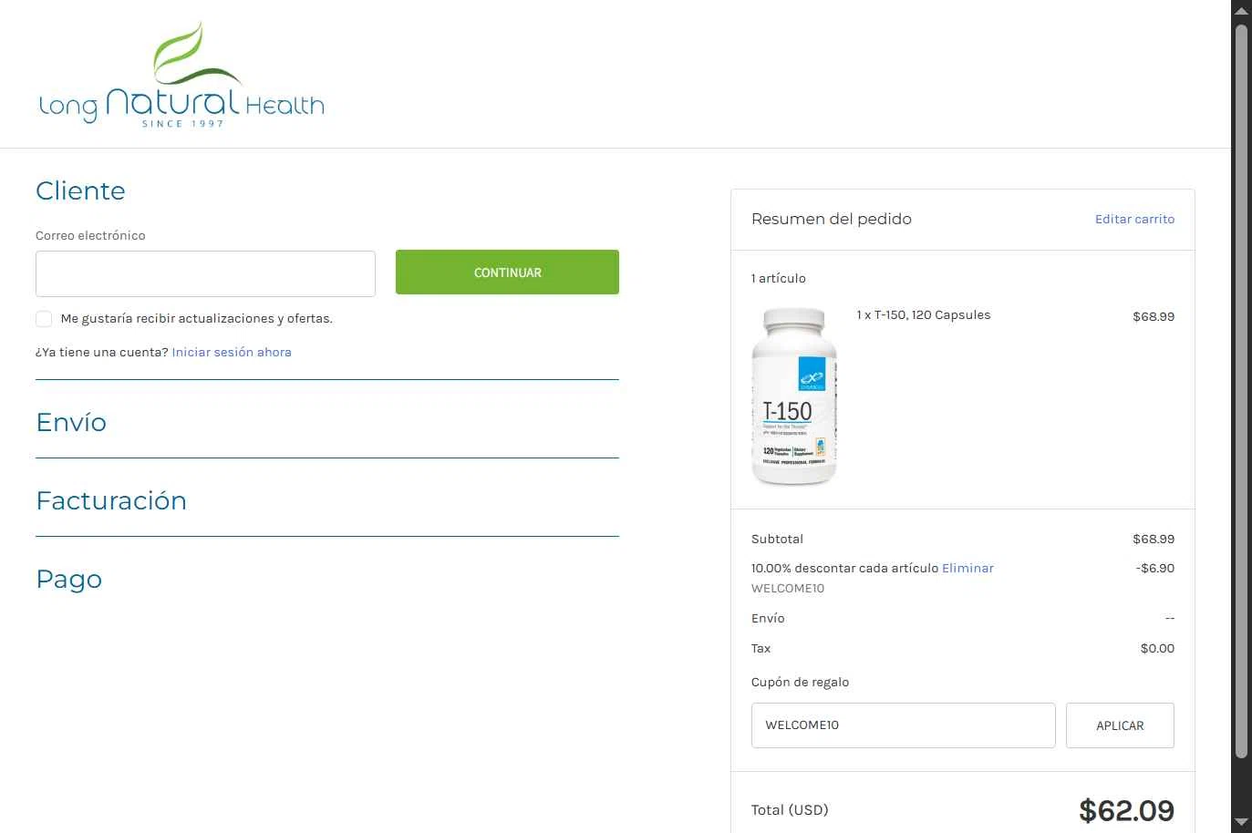Viewport: 1252px width, 833px height.
Task: Click the Editar carrito link
Action: pyautogui.click(x=1134, y=219)
